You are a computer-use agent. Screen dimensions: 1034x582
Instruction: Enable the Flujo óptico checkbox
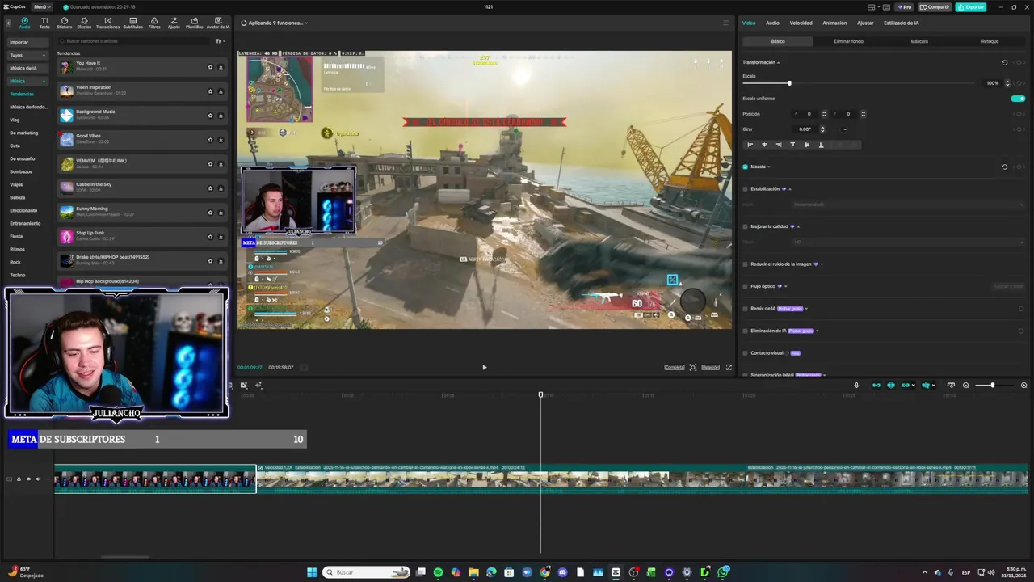pos(745,286)
